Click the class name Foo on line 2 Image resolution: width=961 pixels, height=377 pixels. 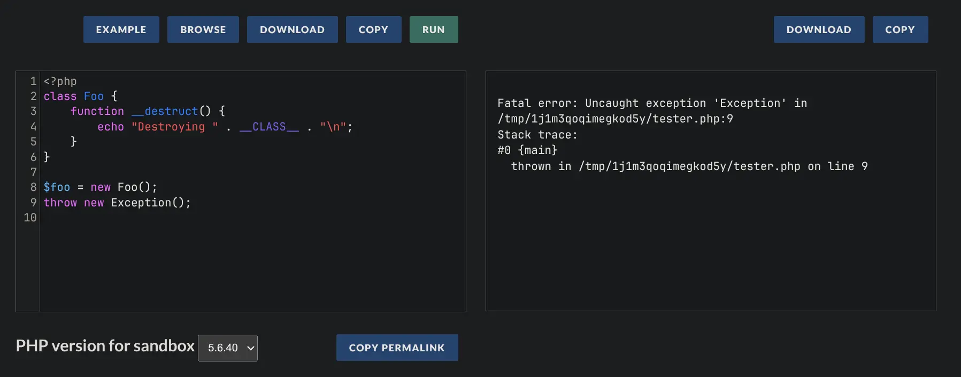94,96
